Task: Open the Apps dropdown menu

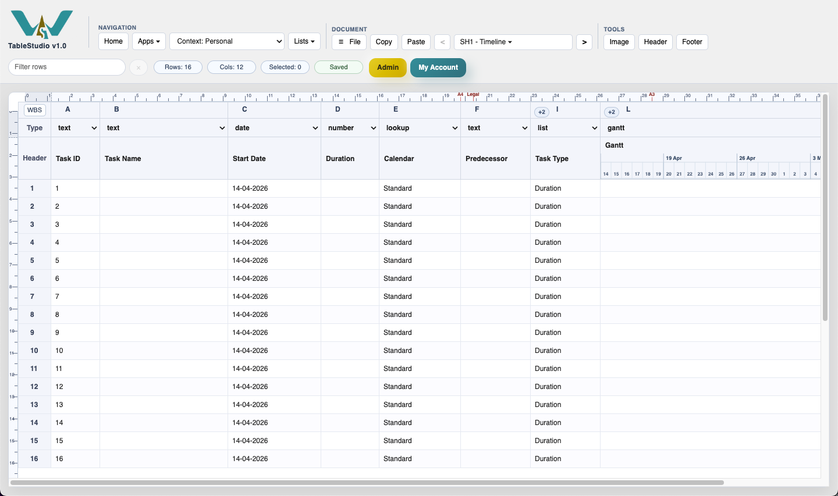Action: point(149,41)
